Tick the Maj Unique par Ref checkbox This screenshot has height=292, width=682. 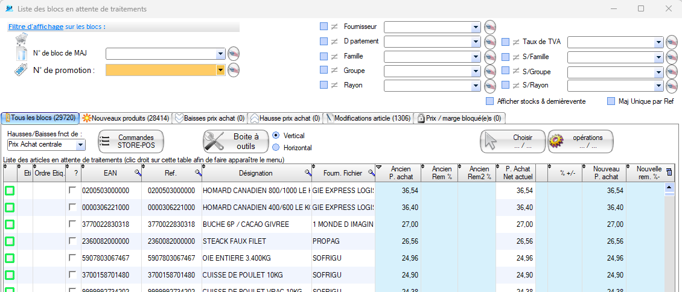coord(611,101)
